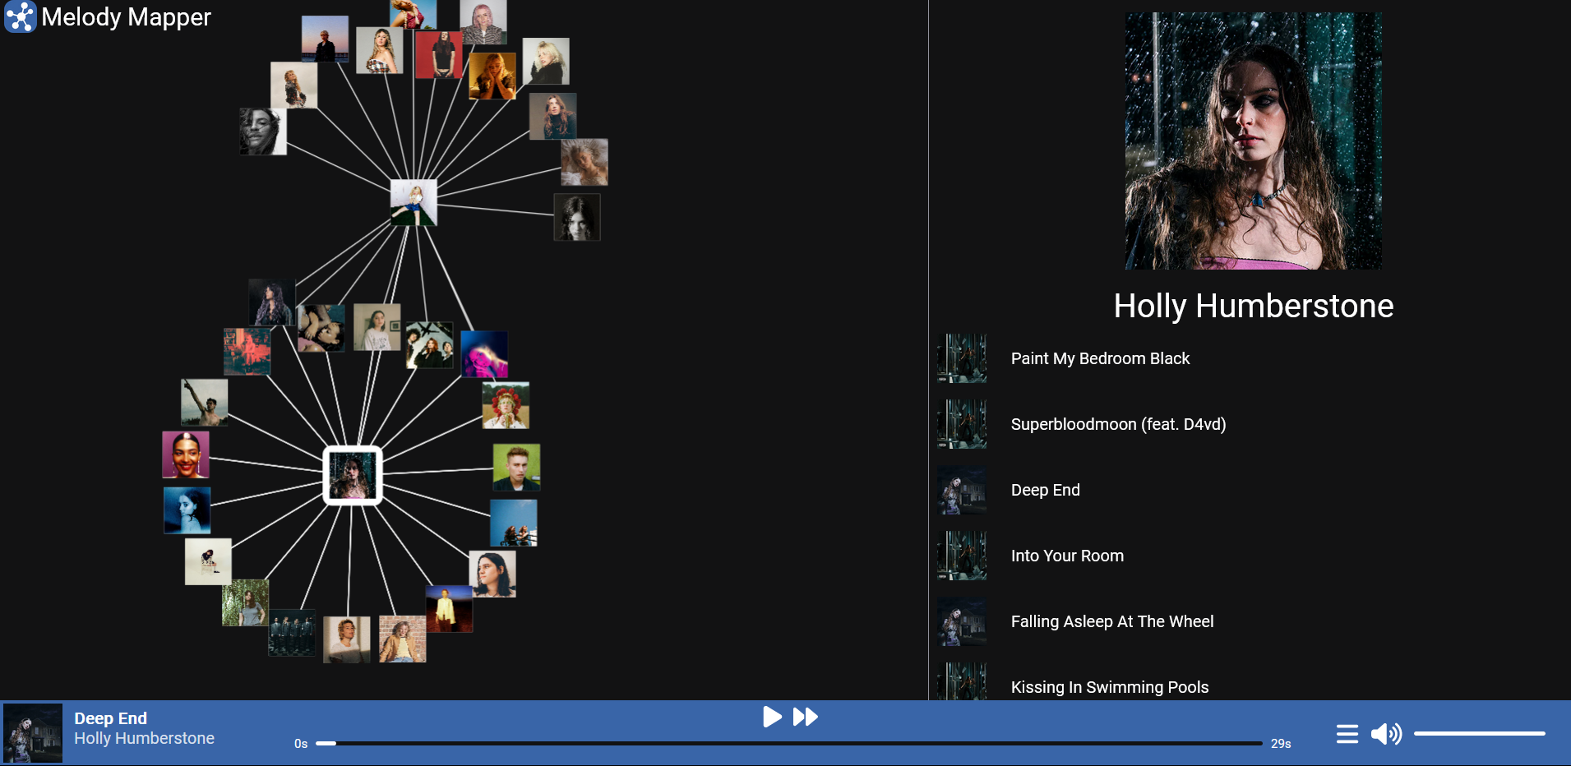Click the now-playing Deep End album cover
Image resolution: width=1571 pixels, height=766 pixels.
click(x=33, y=732)
